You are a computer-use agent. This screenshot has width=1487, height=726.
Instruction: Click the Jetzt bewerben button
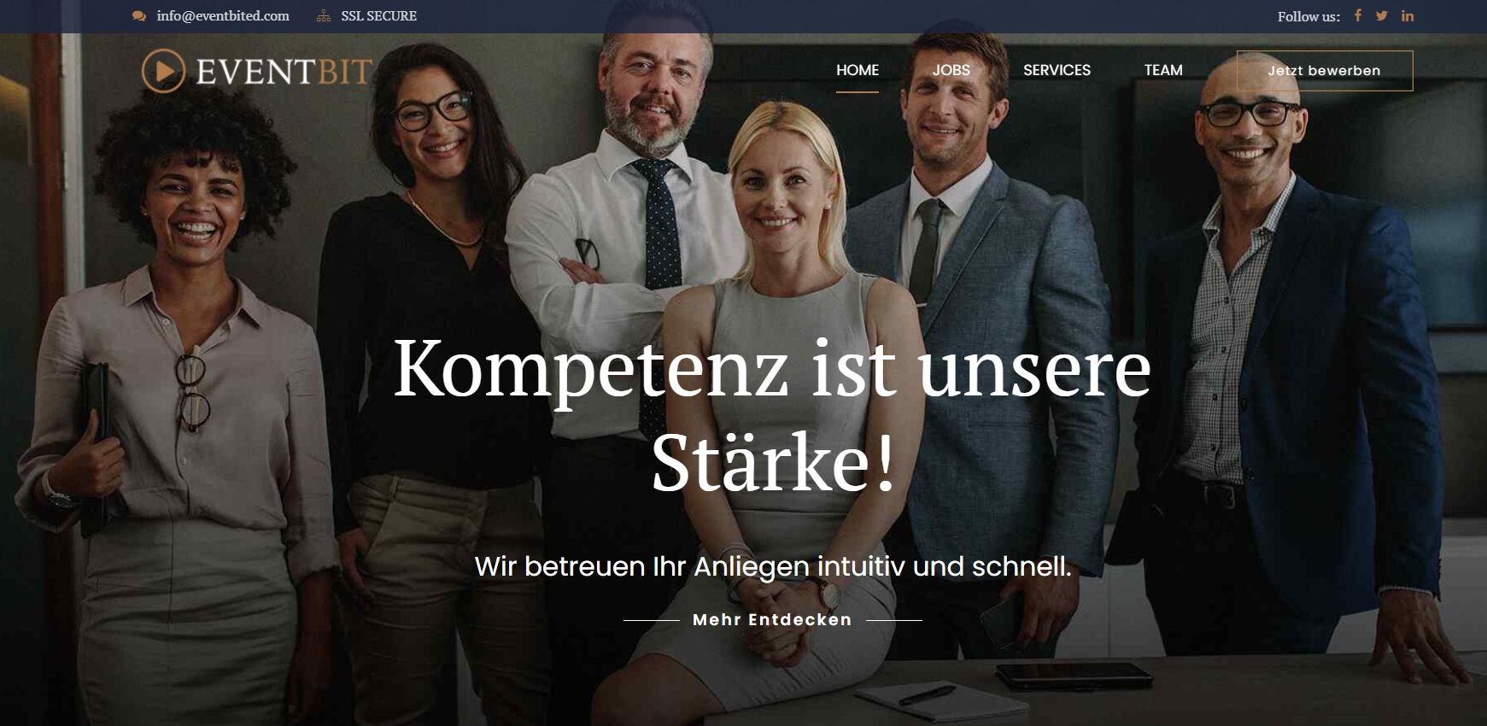coord(1325,71)
